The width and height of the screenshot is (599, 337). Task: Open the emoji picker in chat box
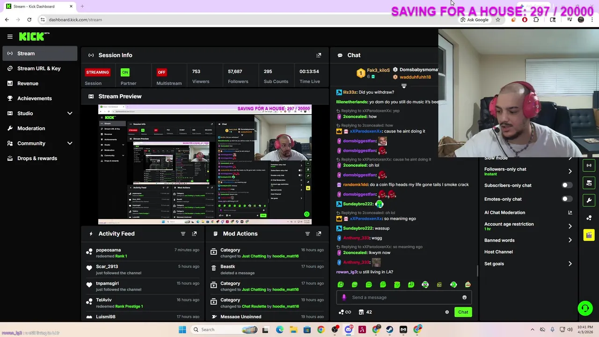(x=464, y=297)
